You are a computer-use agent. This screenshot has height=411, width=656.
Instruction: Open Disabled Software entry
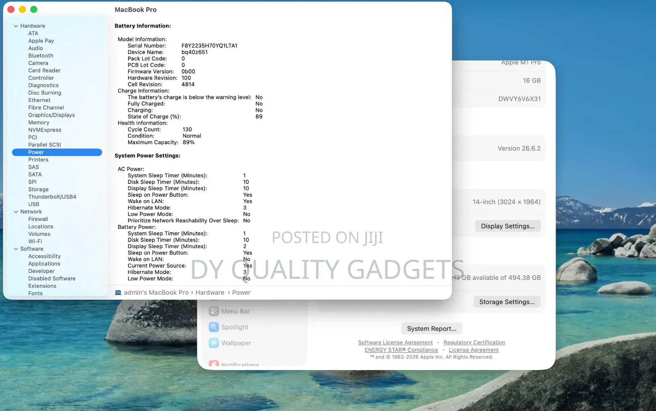click(x=52, y=279)
